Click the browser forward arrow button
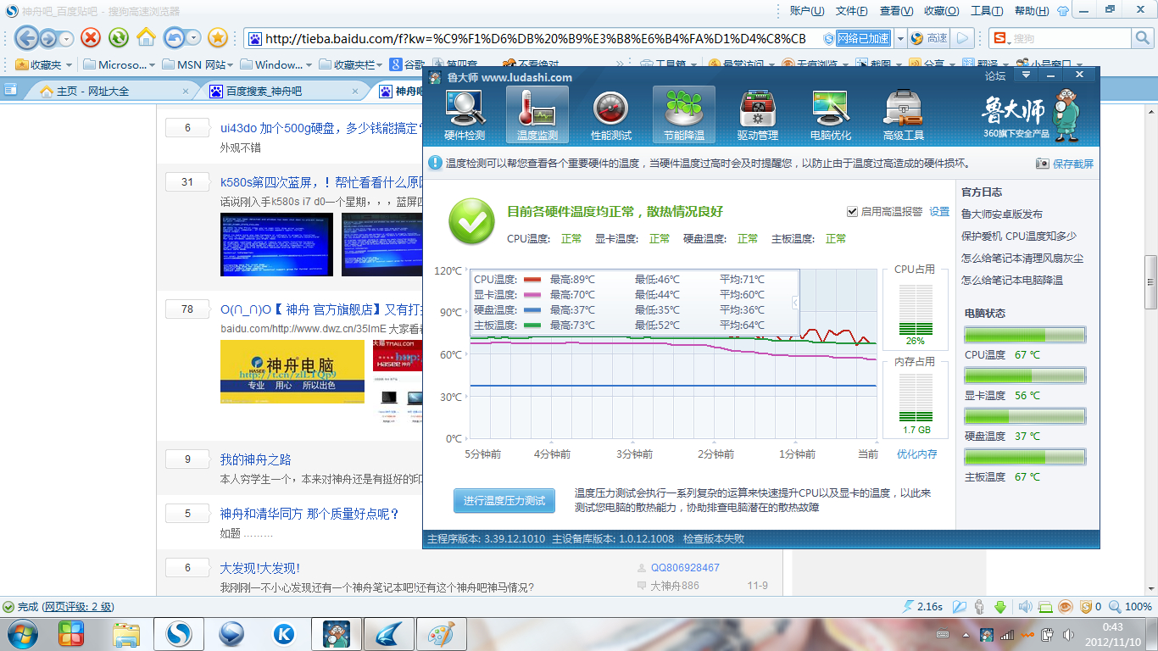The width and height of the screenshot is (1158, 651). click(x=48, y=38)
